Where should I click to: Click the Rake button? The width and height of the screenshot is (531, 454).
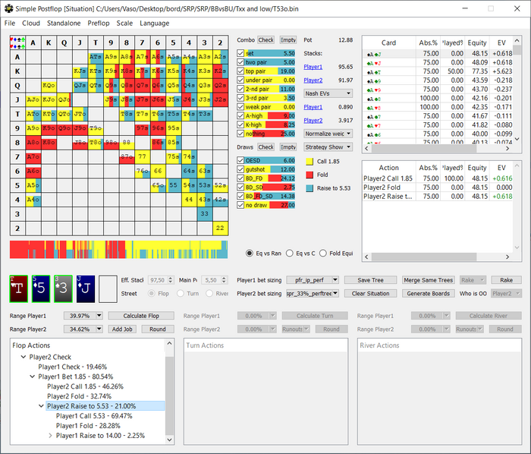pyautogui.click(x=506, y=280)
